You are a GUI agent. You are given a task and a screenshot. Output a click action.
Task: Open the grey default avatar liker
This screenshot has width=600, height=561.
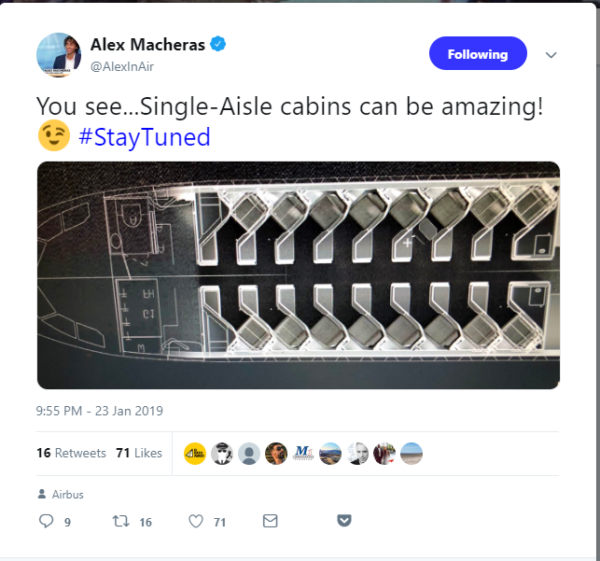pyautogui.click(x=249, y=454)
